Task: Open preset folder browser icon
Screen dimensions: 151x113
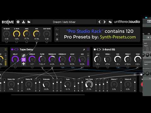Action: click(29, 22)
